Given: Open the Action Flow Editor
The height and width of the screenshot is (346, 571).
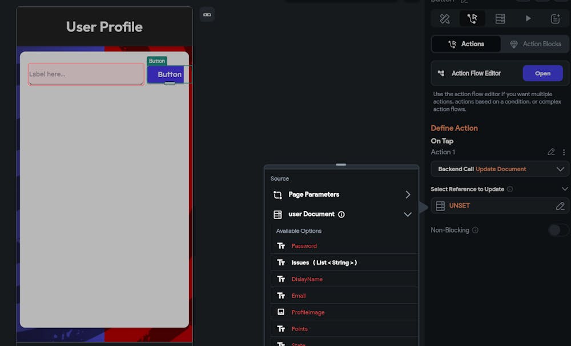Looking at the screenshot, I should (x=542, y=73).
